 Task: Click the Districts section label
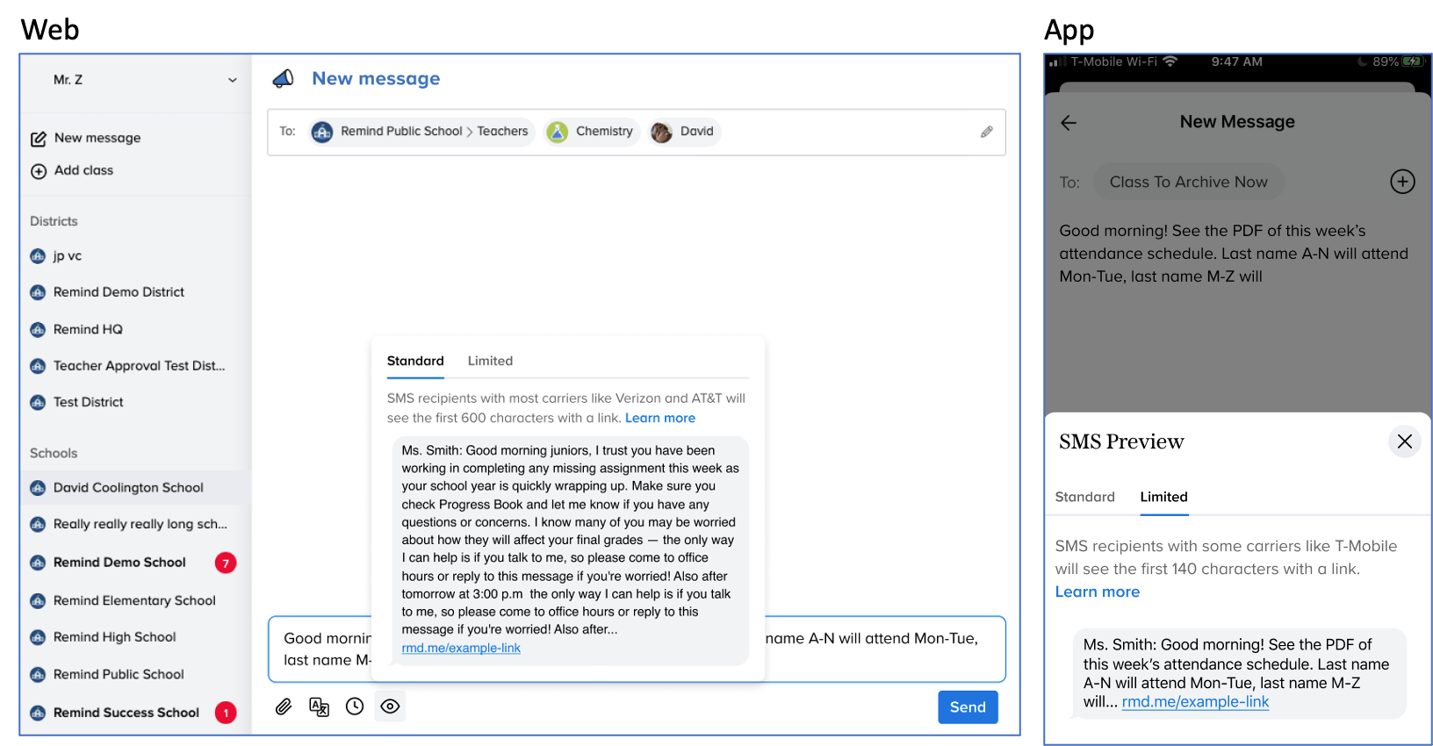click(x=54, y=222)
